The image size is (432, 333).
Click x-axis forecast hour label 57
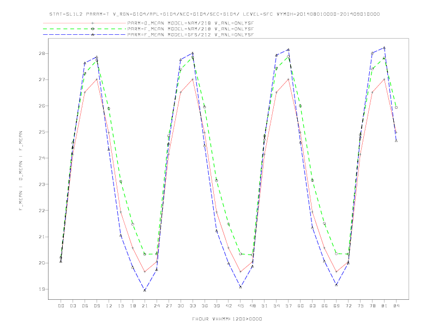tap(289, 306)
